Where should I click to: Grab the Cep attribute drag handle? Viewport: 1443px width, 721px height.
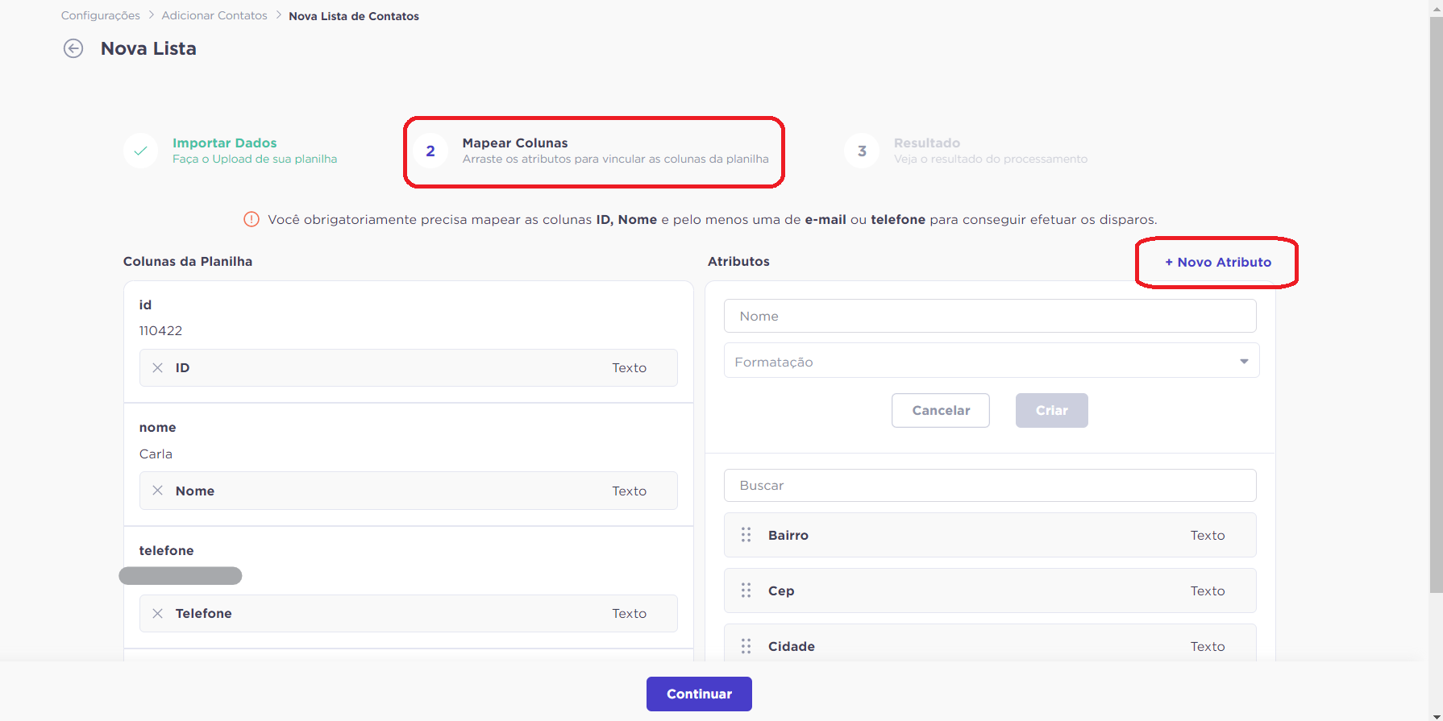click(746, 590)
